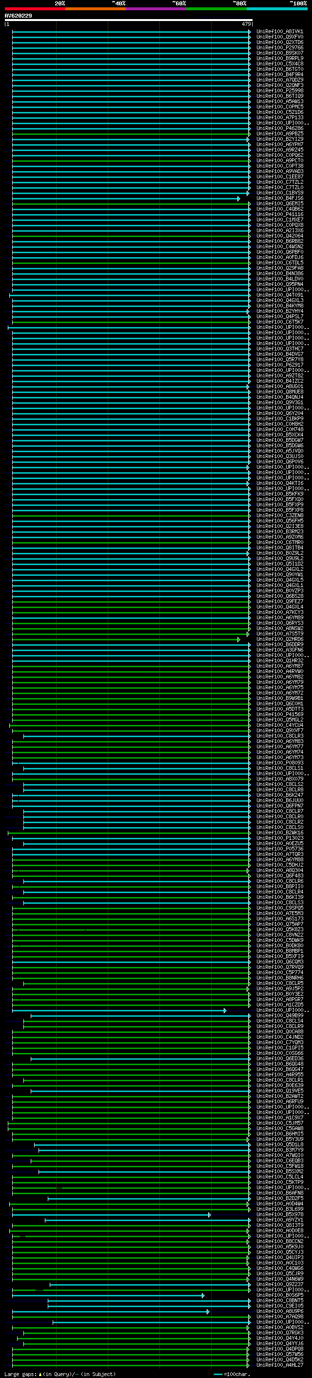Click the arrowhead of UniRef100_C1BVS9 bar
Image resolution: width=312 pixels, height=1378 pixels.
point(248,193)
